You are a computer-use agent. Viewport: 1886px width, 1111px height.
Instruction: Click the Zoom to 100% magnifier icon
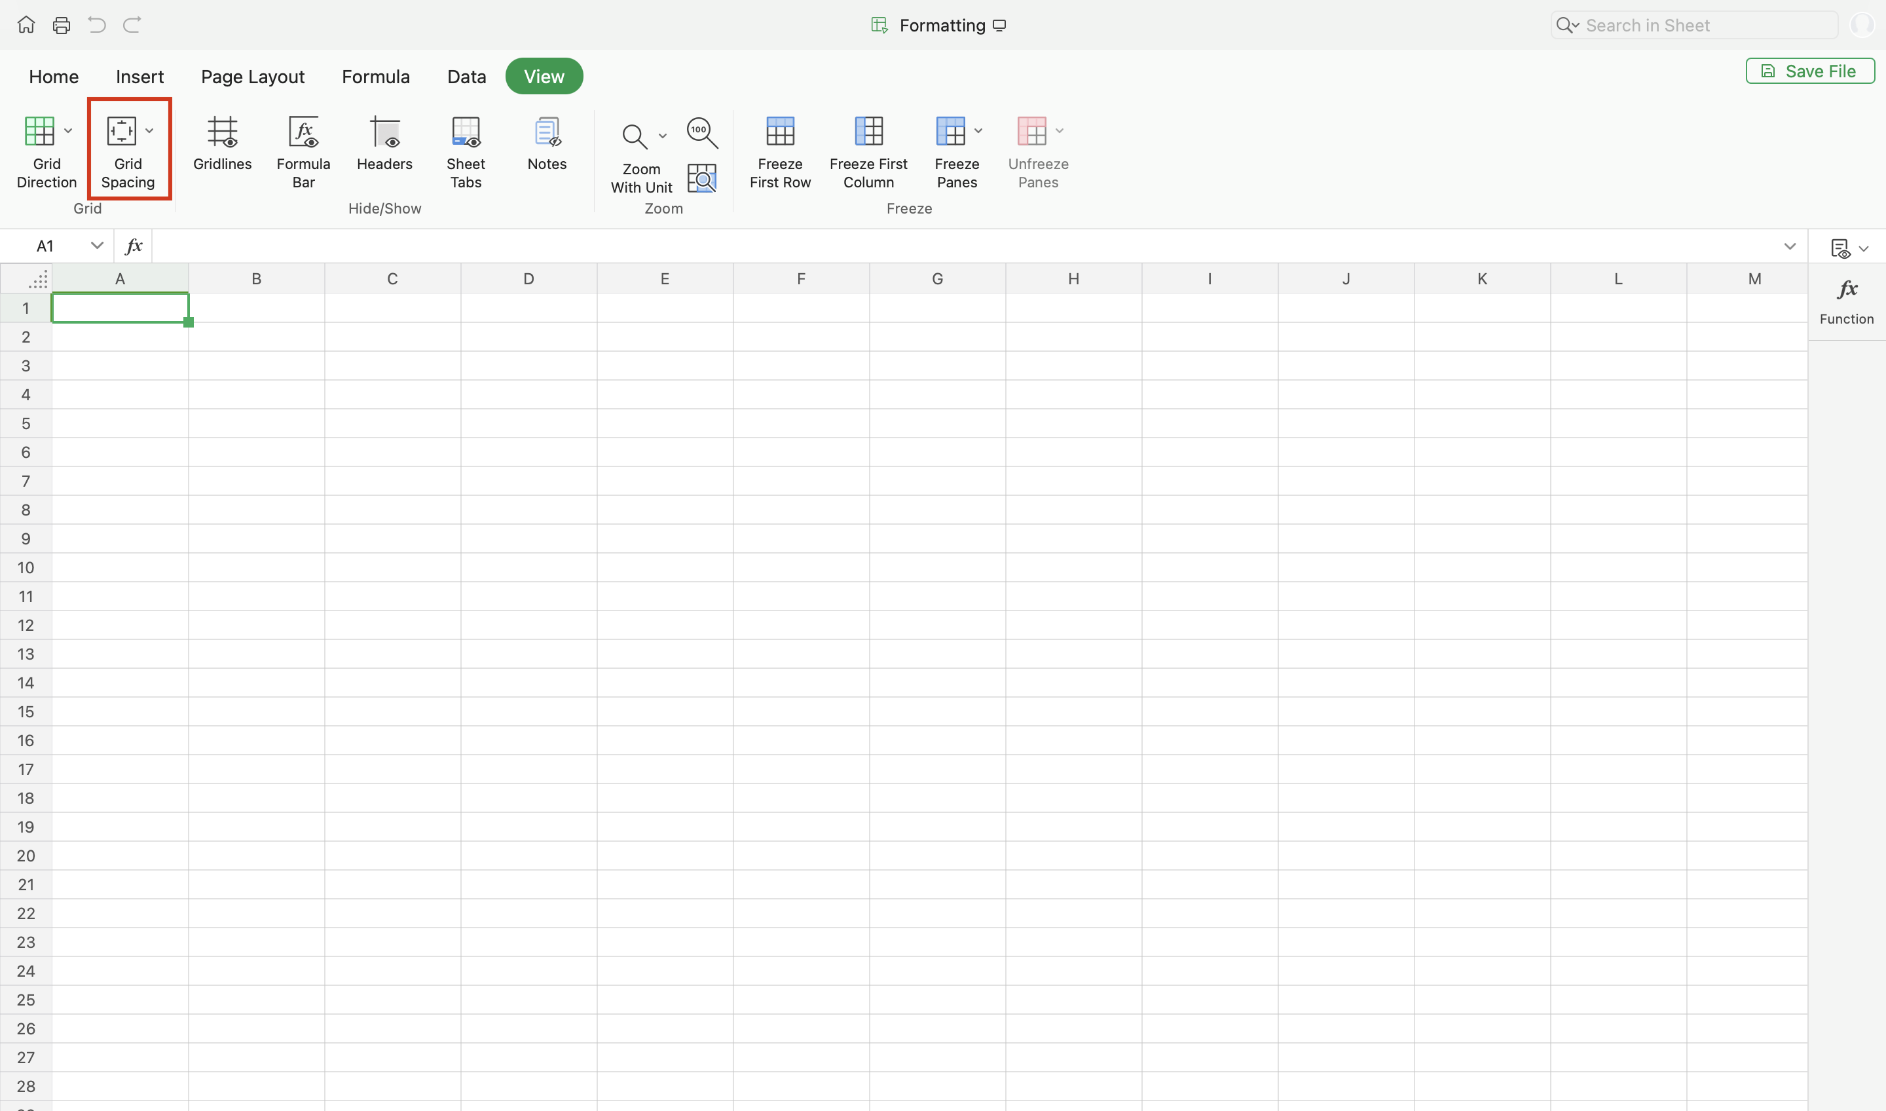[x=702, y=132]
